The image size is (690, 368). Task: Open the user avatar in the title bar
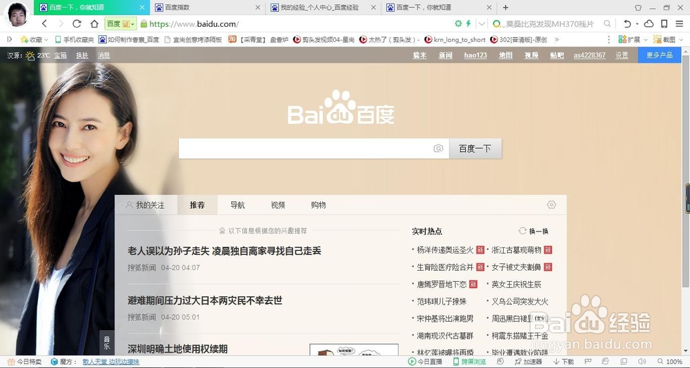pyautogui.click(x=18, y=14)
